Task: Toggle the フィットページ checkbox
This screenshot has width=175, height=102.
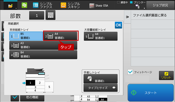Action: click(130, 72)
